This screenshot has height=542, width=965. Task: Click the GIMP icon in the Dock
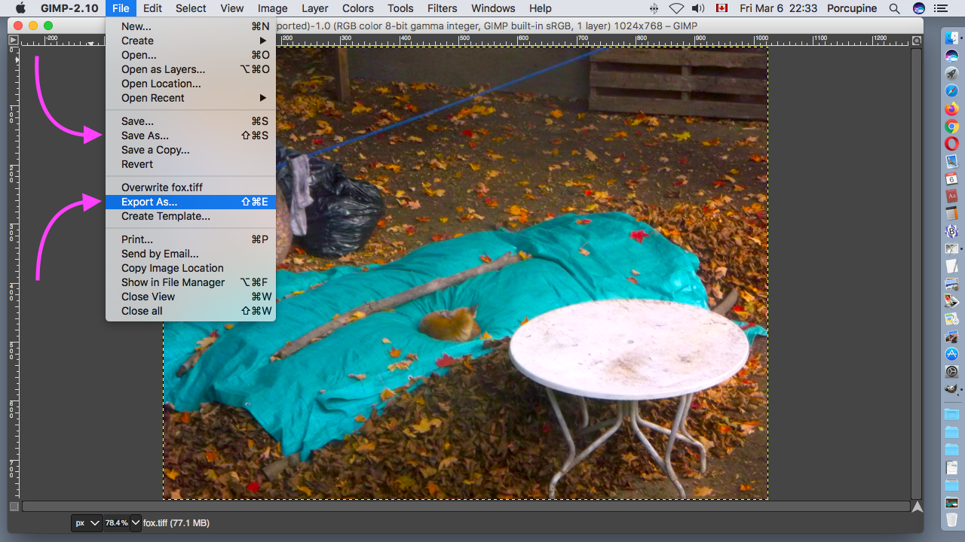[951, 389]
